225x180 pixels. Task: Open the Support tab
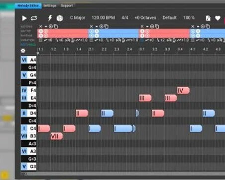[67, 5]
